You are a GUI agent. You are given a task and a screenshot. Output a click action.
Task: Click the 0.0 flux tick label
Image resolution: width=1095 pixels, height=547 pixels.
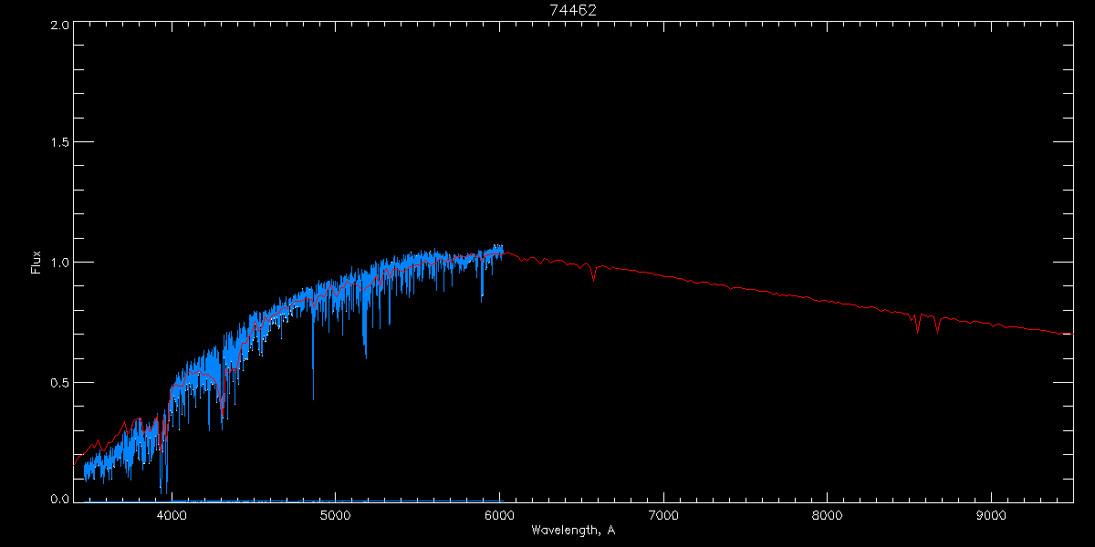[59, 498]
